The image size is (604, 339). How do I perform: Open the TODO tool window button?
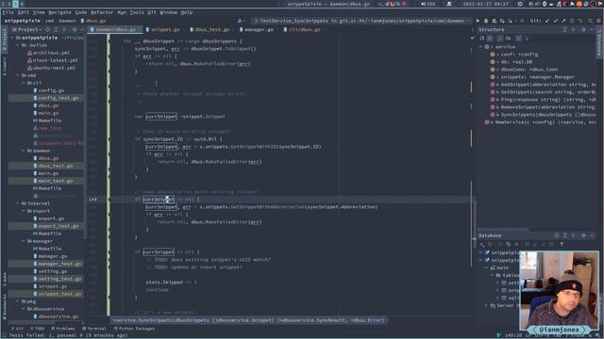point(38,329)
